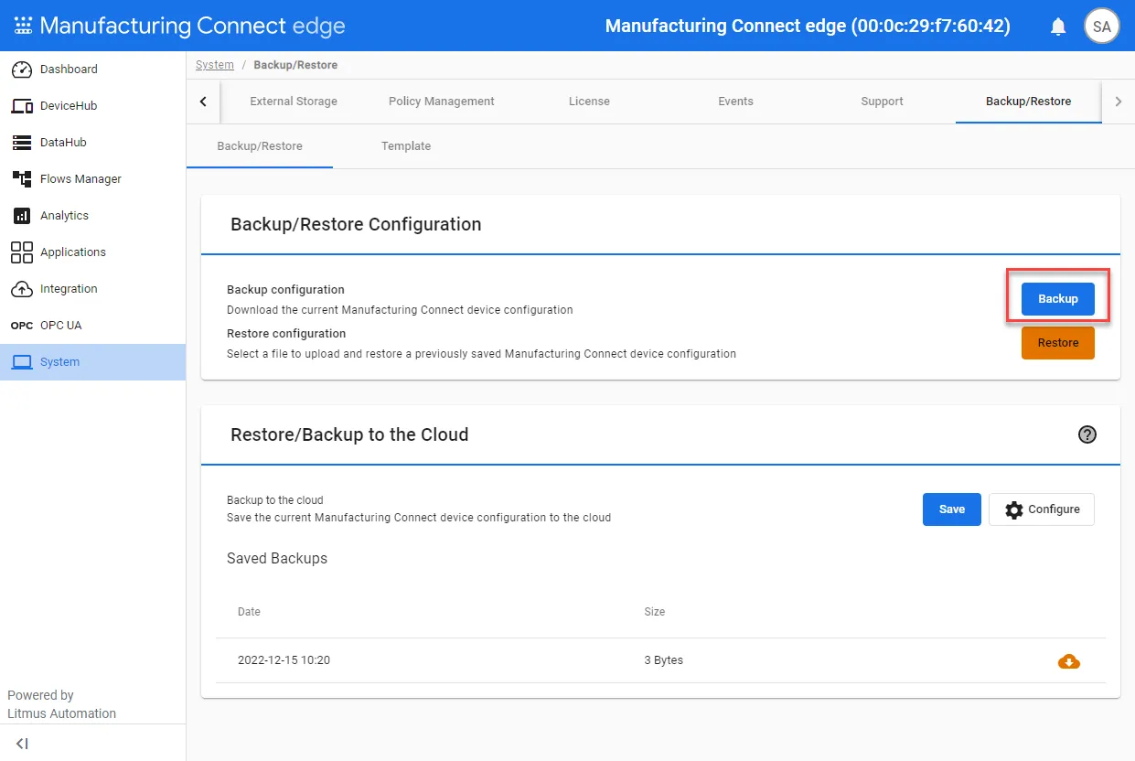Open the Flows Manager icon

point(22,179)
